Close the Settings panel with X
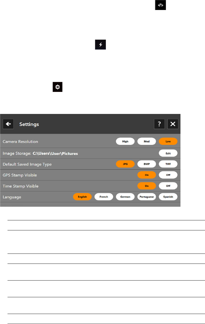Screen dimensions: 205x324 point(173,124)
